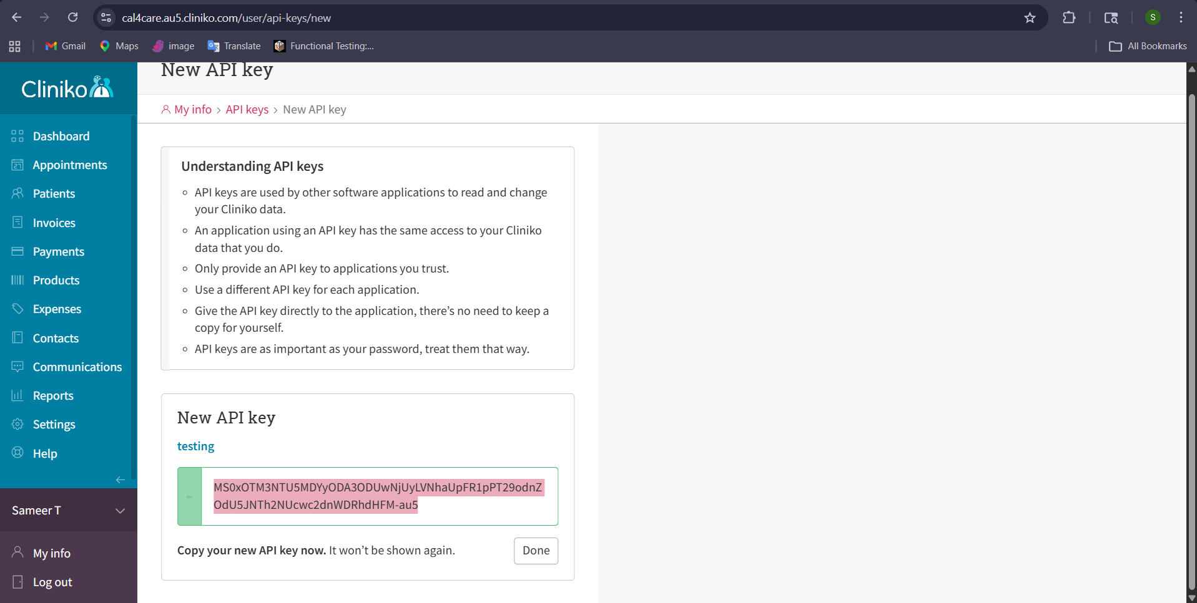
Task: Click the Contacts book icon
Action: [x=17, y=338]
